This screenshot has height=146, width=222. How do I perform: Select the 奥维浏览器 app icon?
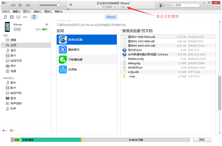coord(63,40)
